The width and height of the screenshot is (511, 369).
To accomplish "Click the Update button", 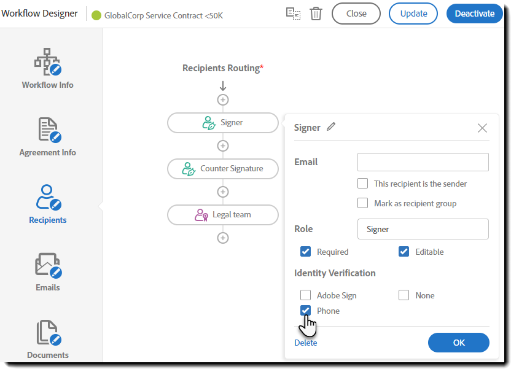I will coord(413,13).
